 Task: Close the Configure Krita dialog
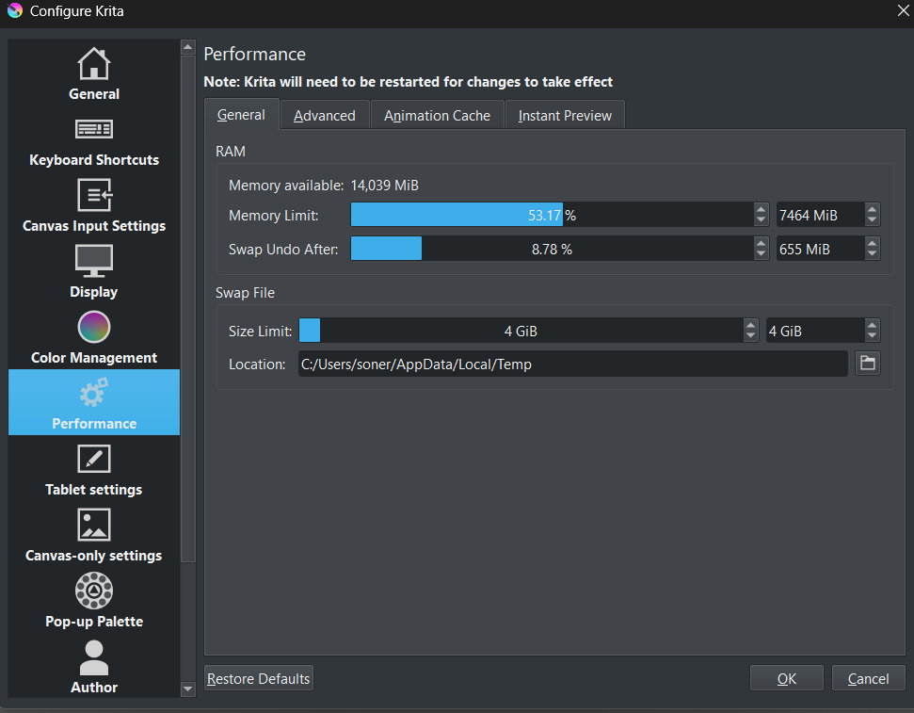(903, 10)
